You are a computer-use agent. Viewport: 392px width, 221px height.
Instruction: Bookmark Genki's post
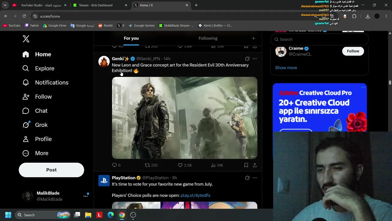point(246,165)
